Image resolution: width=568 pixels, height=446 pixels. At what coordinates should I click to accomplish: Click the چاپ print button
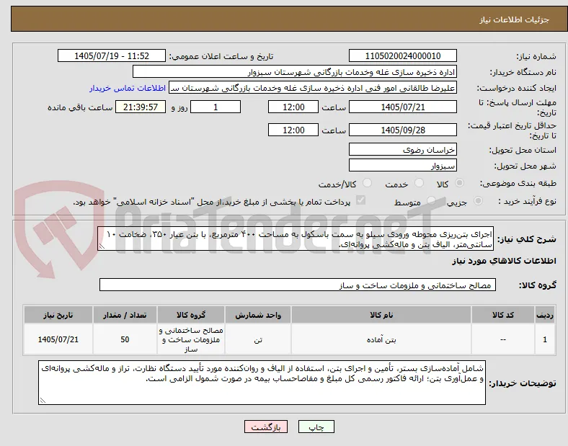316,427
